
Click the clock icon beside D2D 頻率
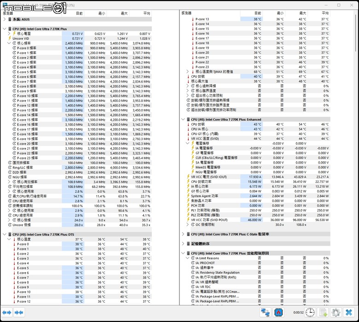[10, 172]
